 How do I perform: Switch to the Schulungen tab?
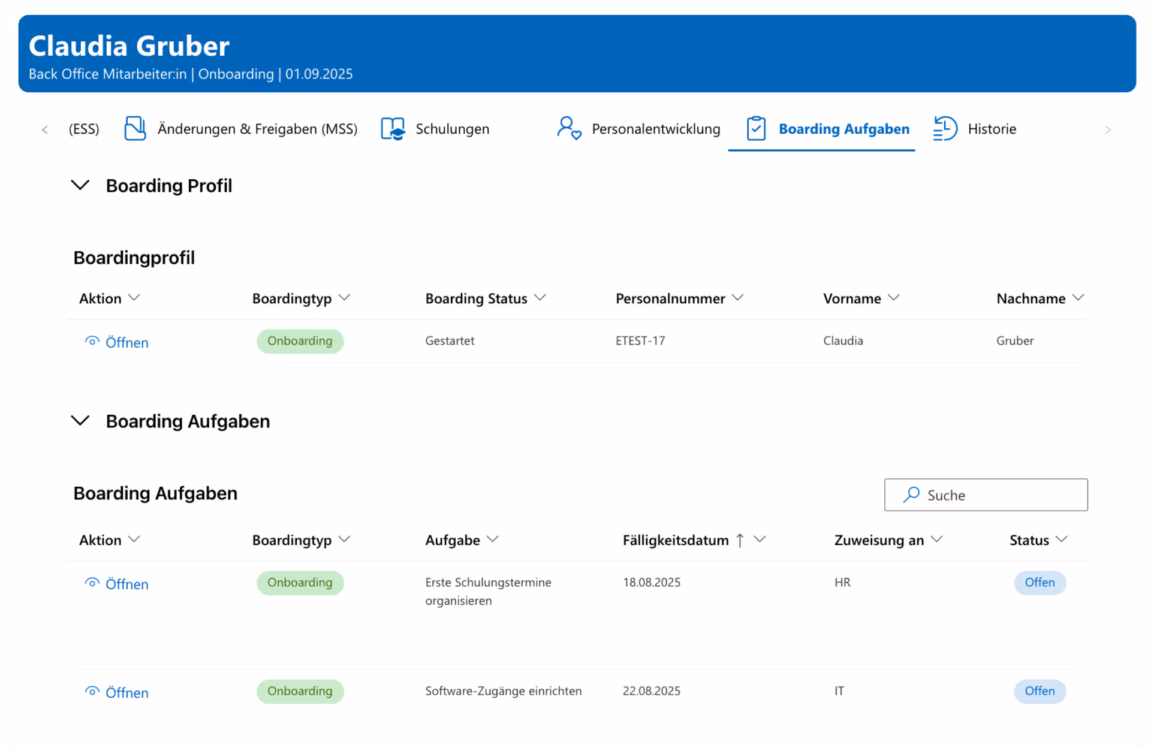coord(453,128)
